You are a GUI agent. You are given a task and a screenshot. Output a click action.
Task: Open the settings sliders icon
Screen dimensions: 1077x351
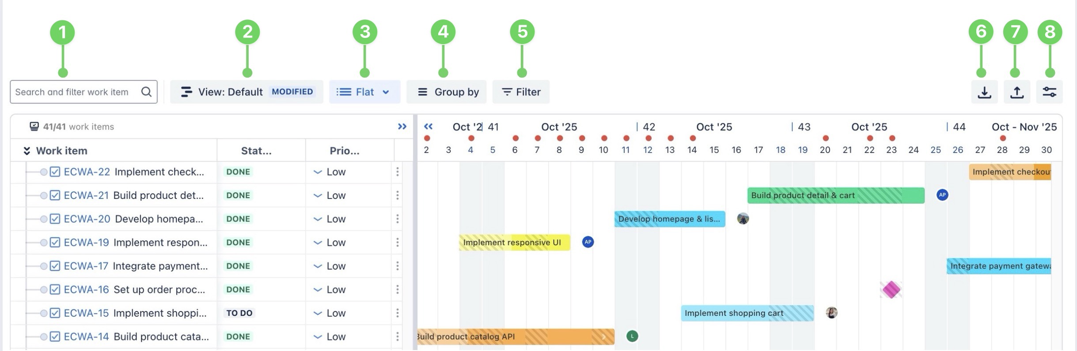pos(1050,92)
